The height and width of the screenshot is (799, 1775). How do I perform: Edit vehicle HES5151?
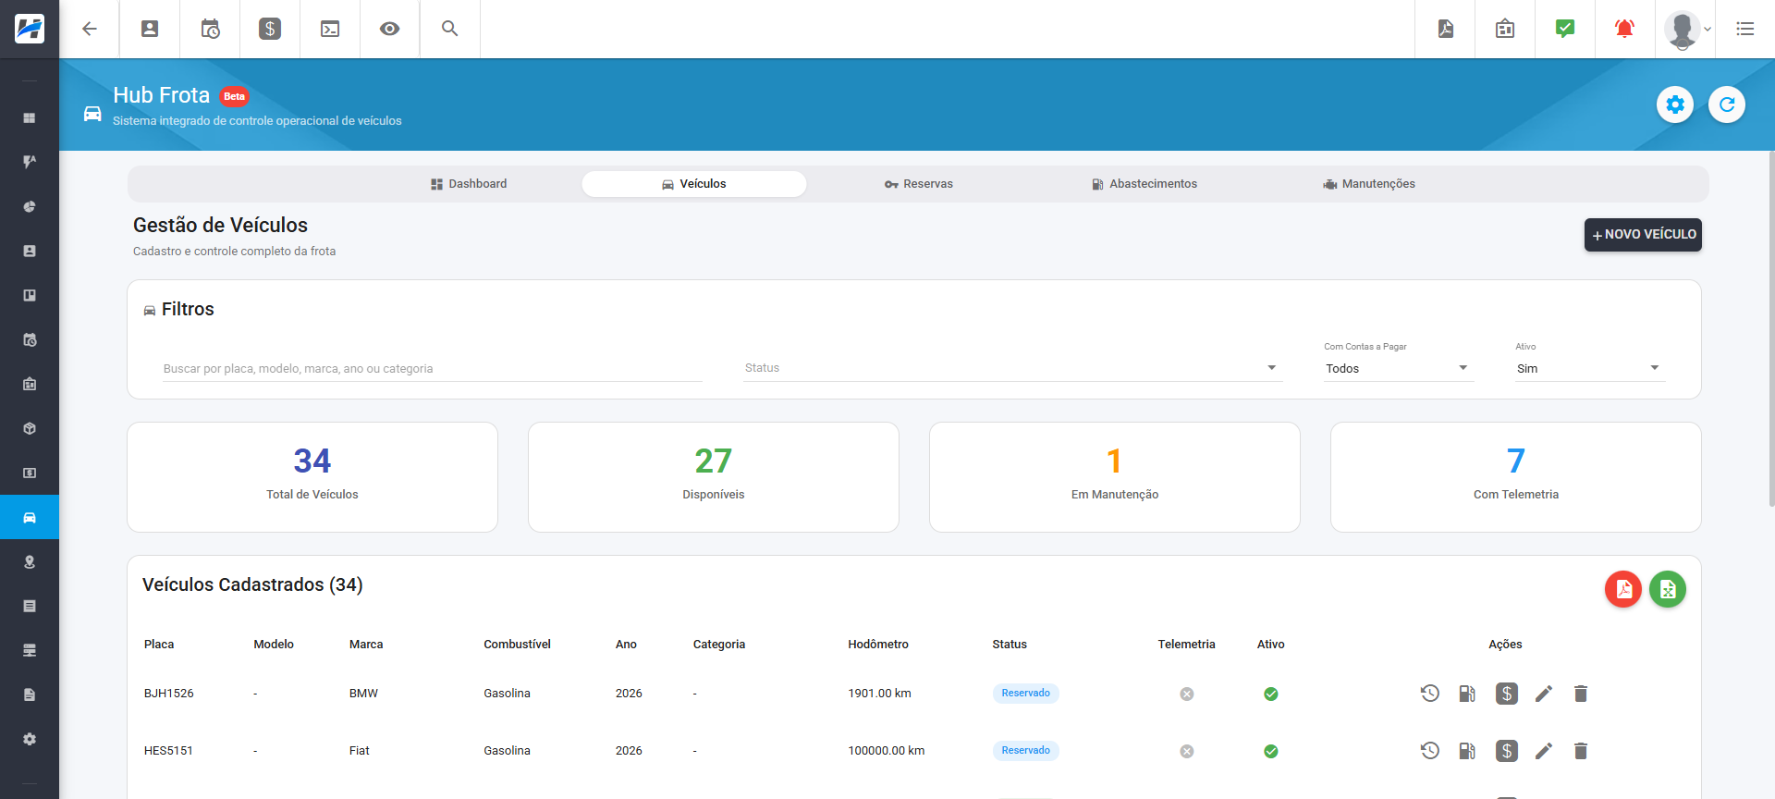(x=1544, y=750)
